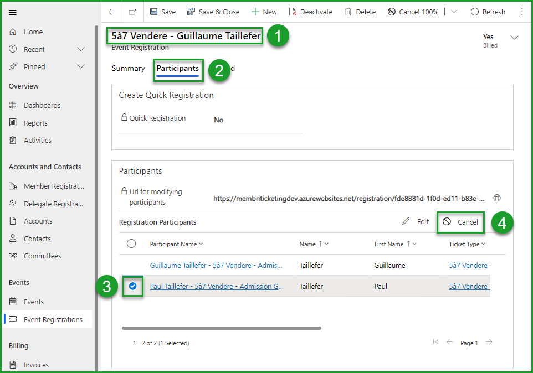
Task: Expand the Pinned section in sidebar
Action: (x=81, y=66)
